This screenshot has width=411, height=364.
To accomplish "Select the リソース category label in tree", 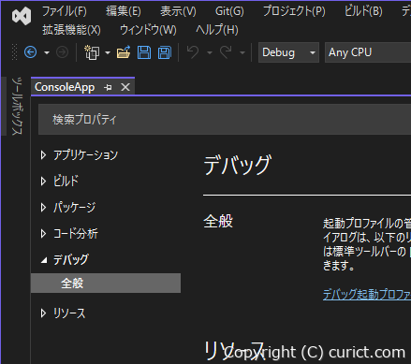I will coord(69,313).
